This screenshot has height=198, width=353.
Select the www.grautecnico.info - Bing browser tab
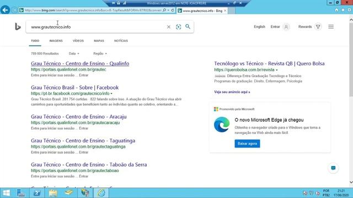point(202,10)
